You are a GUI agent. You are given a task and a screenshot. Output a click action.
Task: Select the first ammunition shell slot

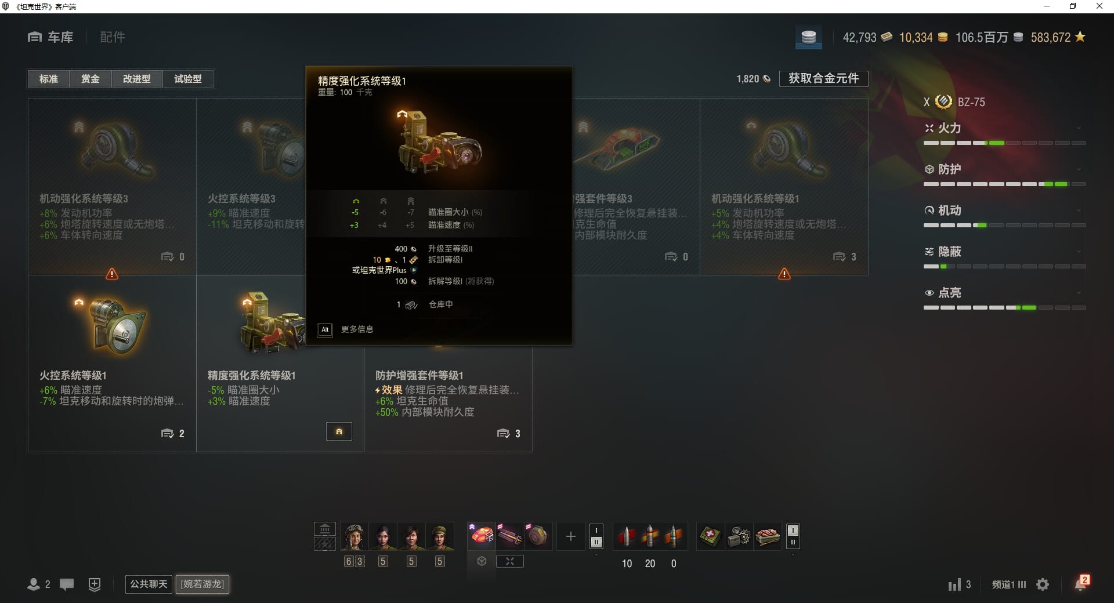pyautogui.click(x=627, y=536)
